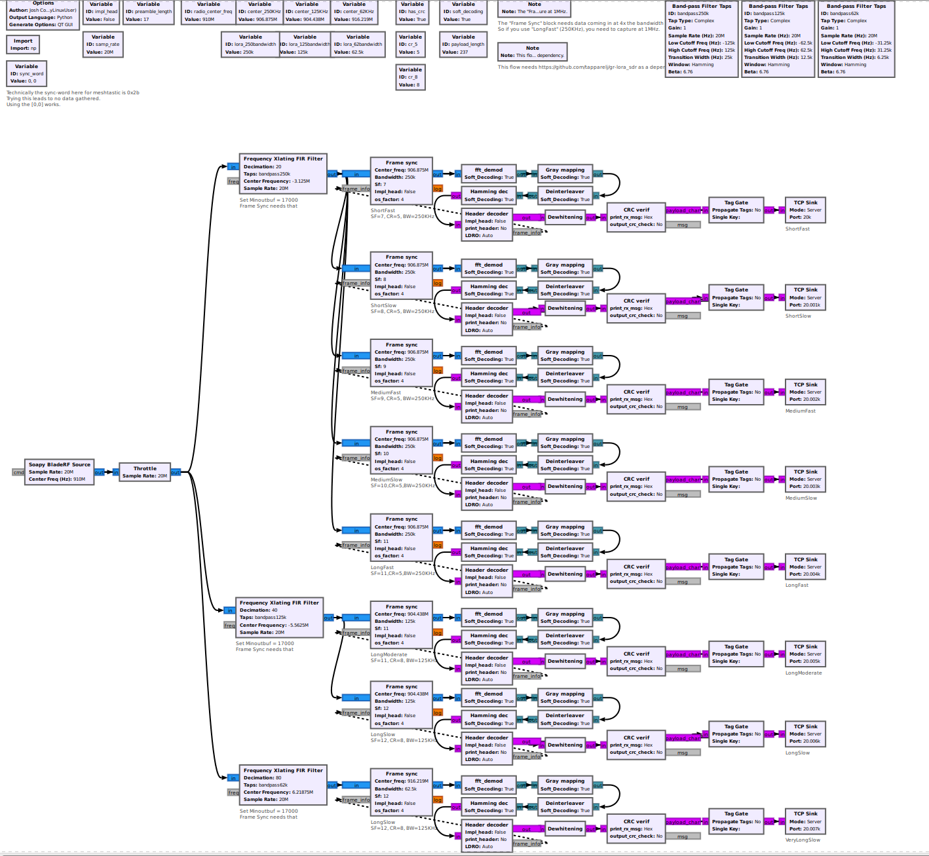Select the Throttle block
This screenshot has width=929, height=856.
[x=145, y=472]
